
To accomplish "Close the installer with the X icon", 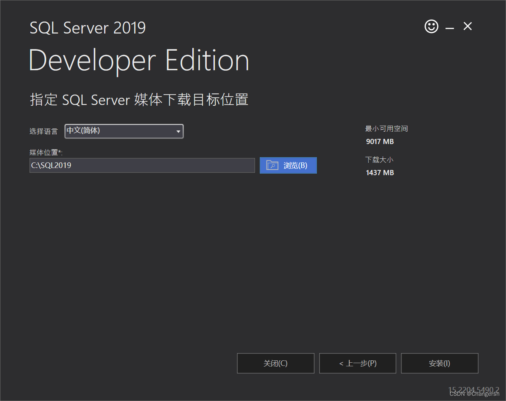I will coord(468,26).
